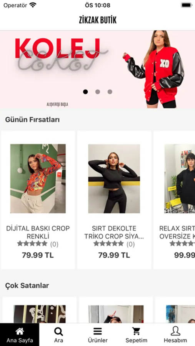The width and height of the screenshot is (195, 346).
Task: Open the Ara search magnifier icon
Action: 58,331
